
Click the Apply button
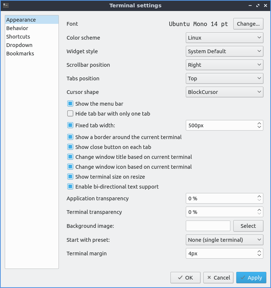tap(251, 278)
